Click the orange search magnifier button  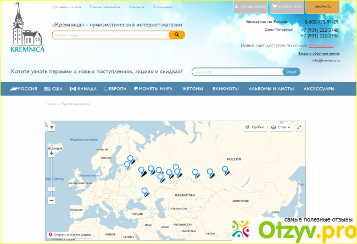176,35
